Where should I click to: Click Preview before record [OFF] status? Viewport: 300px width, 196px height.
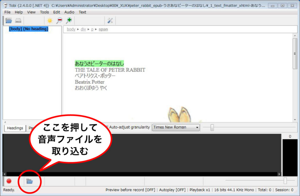(x=130, y=190)
